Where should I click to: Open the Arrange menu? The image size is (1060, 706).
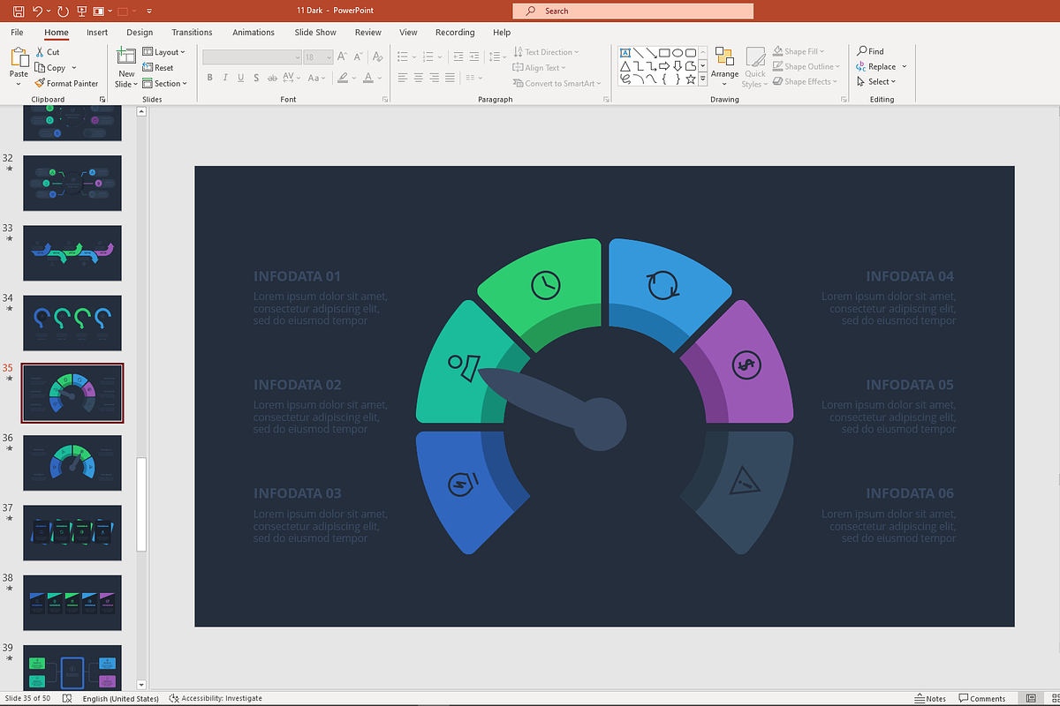point(724,67)
